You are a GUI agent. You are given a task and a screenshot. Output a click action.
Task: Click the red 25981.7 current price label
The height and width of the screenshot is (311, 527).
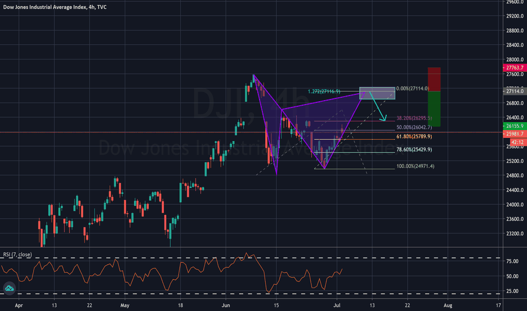(515, 134)
